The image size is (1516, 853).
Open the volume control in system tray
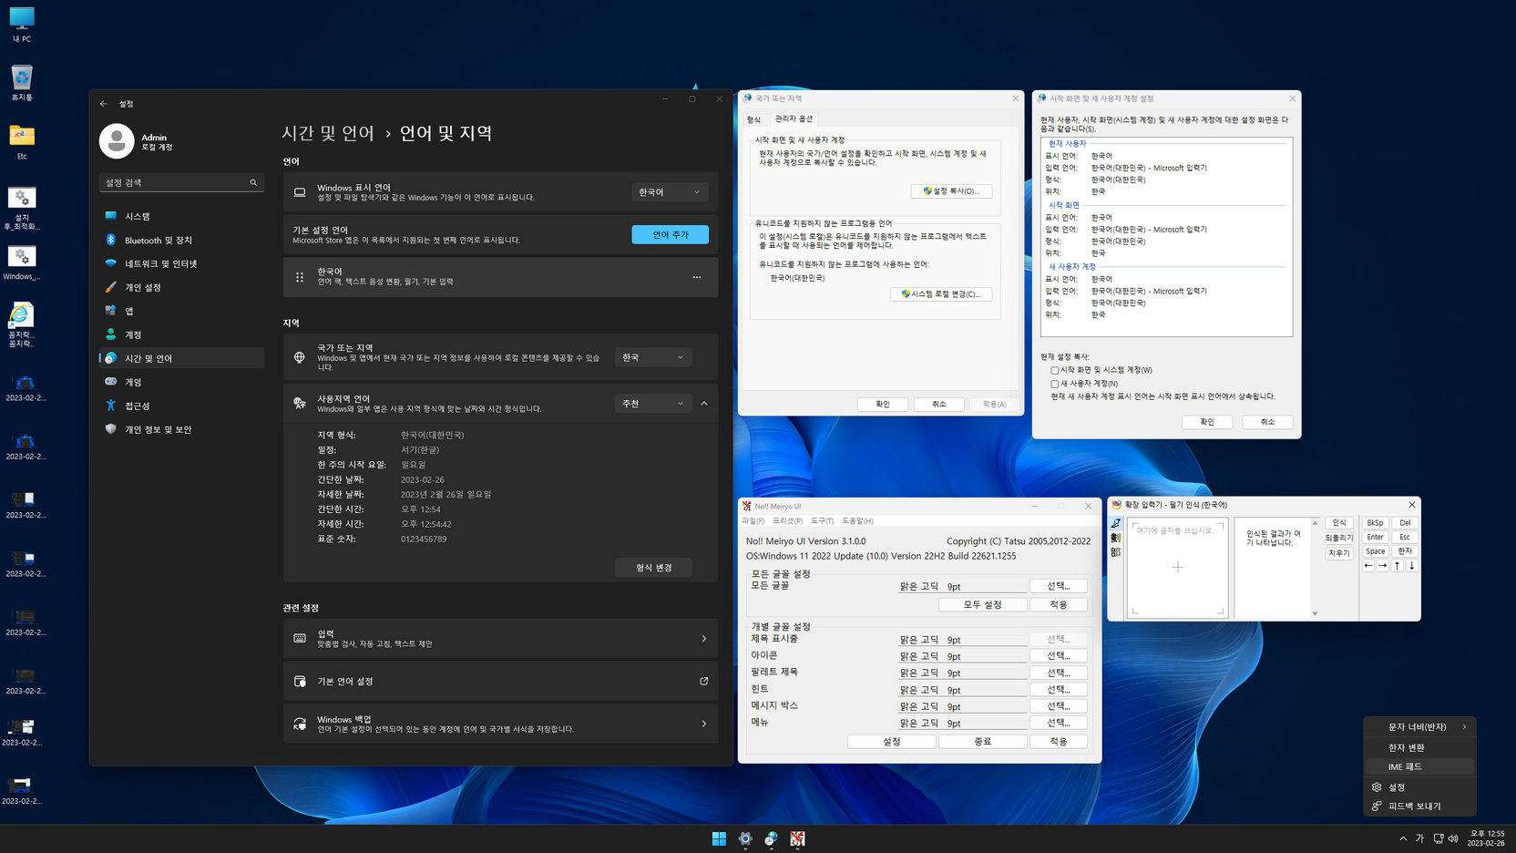click(x=1453, y=838)
